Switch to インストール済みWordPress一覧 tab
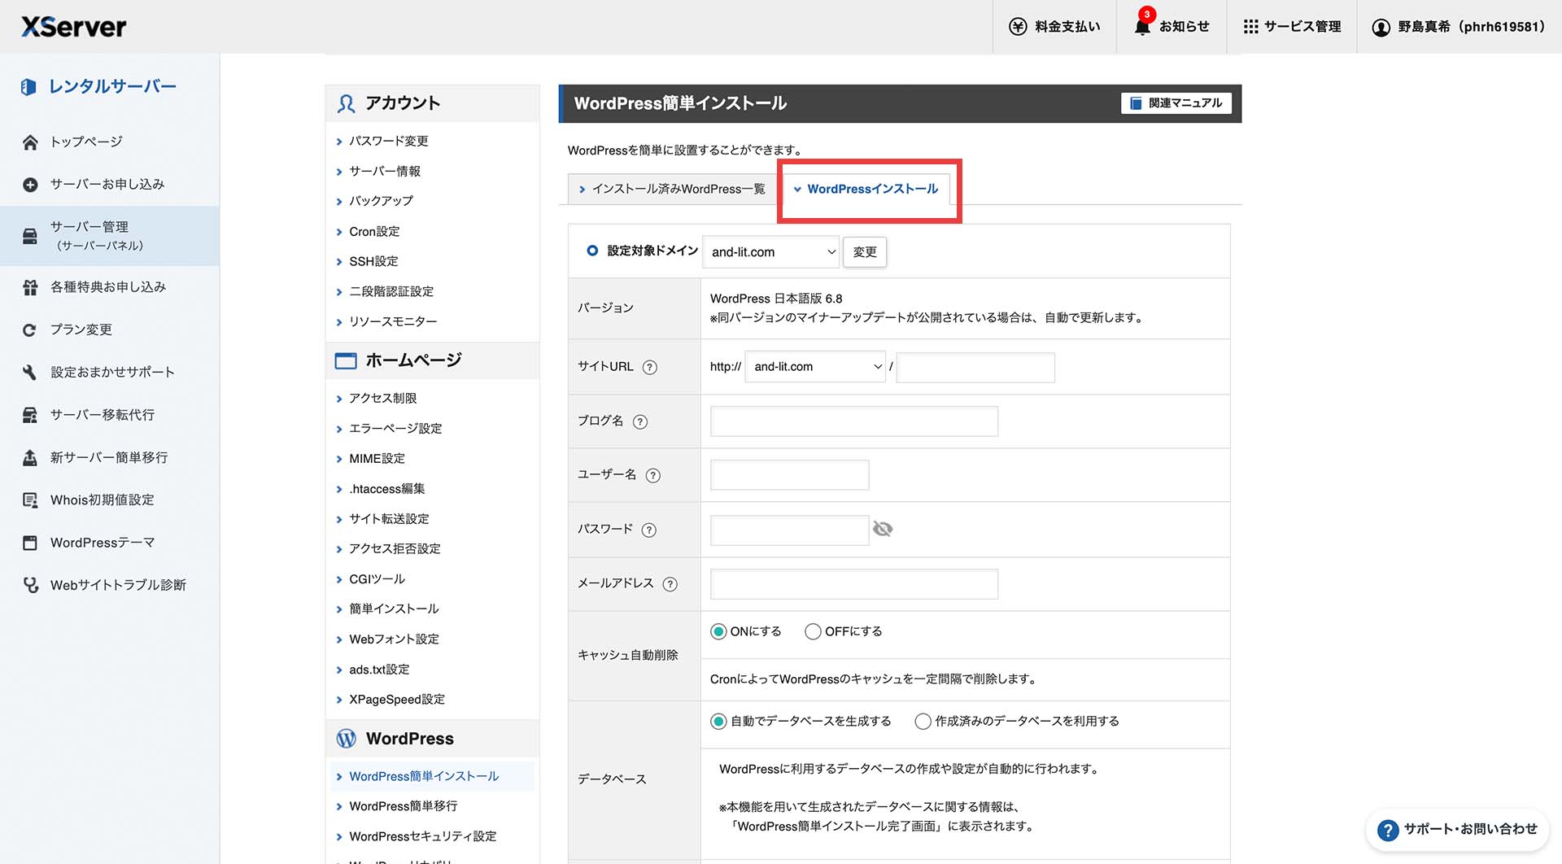This screenshot has width=1562, height=864. [x=672, y=189]
